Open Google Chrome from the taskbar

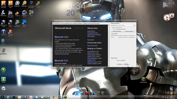point(54,97)
